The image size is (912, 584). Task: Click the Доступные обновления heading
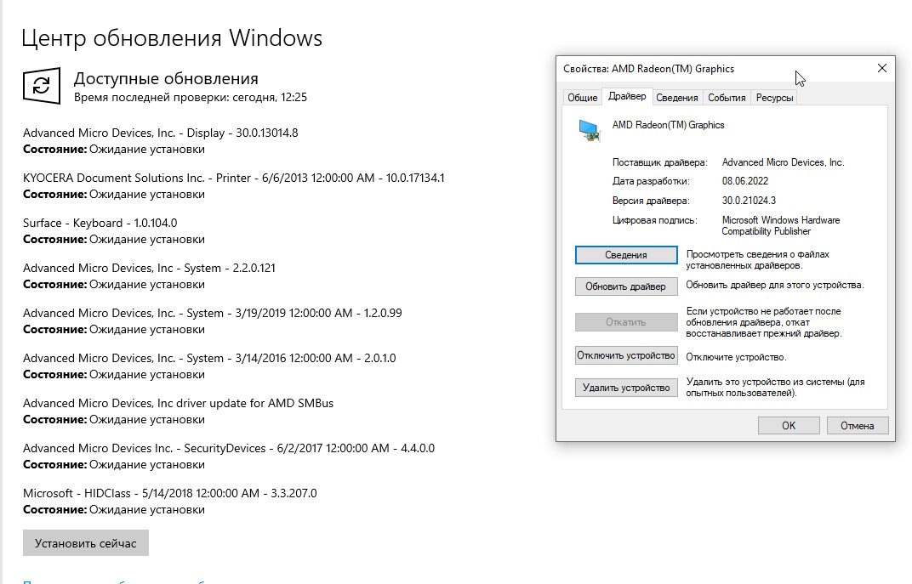click(166, 78)
